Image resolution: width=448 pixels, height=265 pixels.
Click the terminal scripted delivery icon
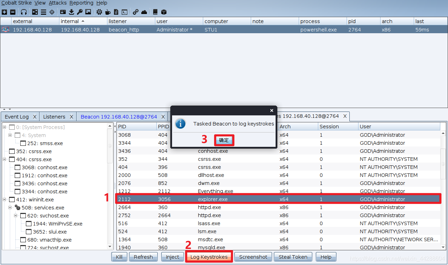[125, 12]
